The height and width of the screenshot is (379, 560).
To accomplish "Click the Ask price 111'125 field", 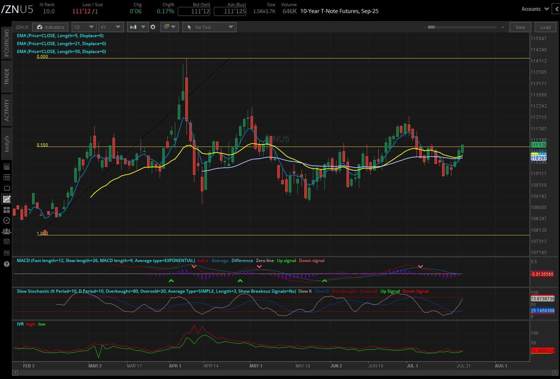I will [x=230, y=11].
